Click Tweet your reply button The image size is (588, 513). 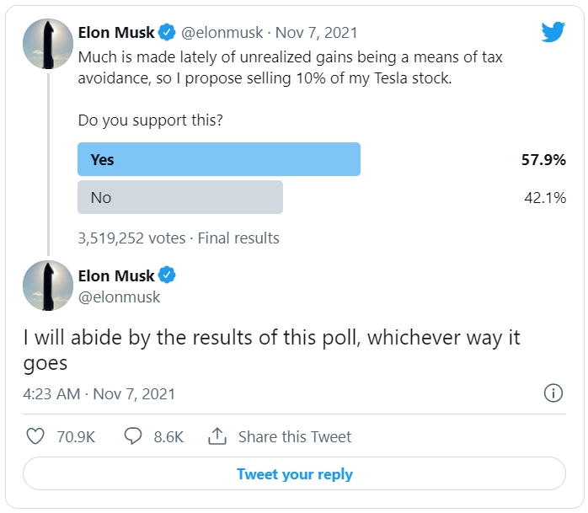pos(294,473)
